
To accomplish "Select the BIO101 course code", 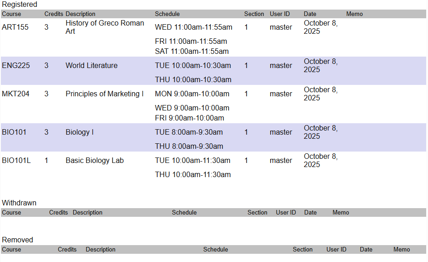I will pos(14,132).
